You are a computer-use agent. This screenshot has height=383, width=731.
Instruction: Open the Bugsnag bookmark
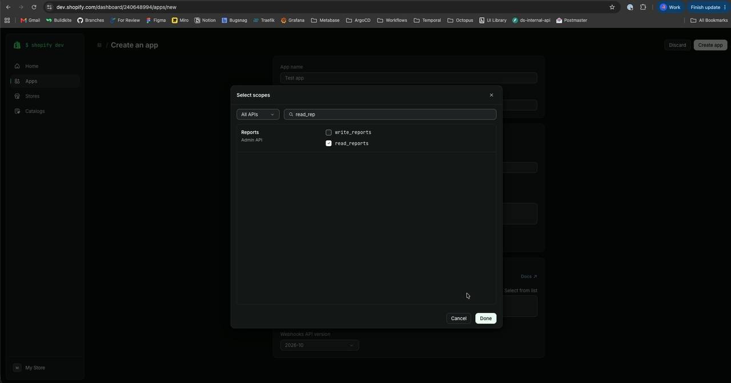point(235,21)
